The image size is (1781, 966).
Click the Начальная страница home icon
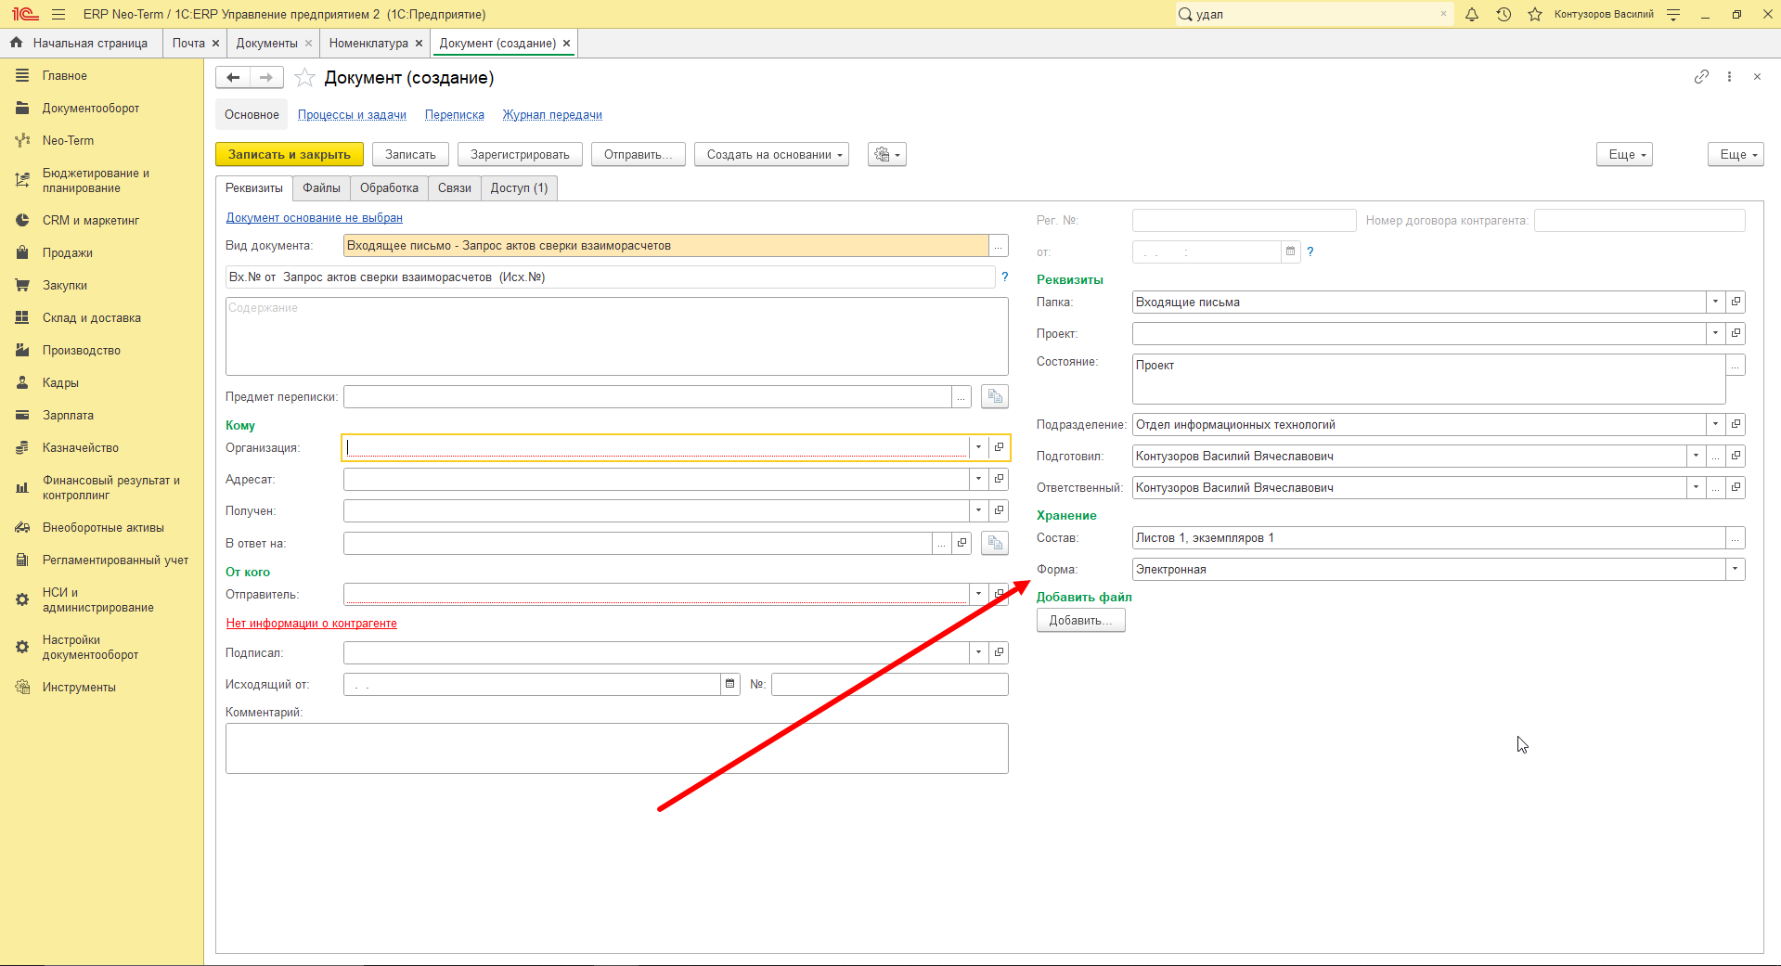[16, 43]
